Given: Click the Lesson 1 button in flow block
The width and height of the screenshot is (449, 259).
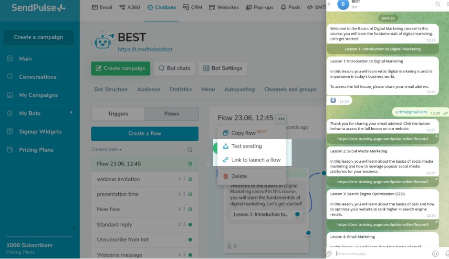Looking at the screenshot, I should [x=265, y=214].
